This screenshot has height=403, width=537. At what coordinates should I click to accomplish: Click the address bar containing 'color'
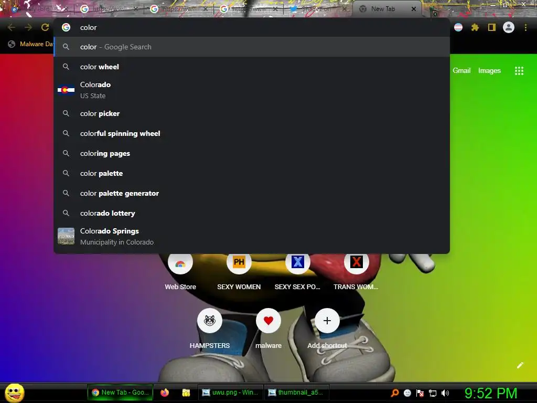[252, 27]
